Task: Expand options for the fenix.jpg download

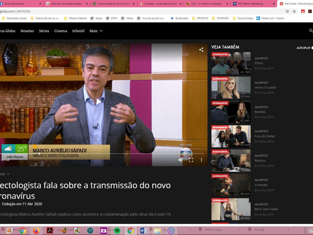Action: pyautogui.click(x=288, y=230)
